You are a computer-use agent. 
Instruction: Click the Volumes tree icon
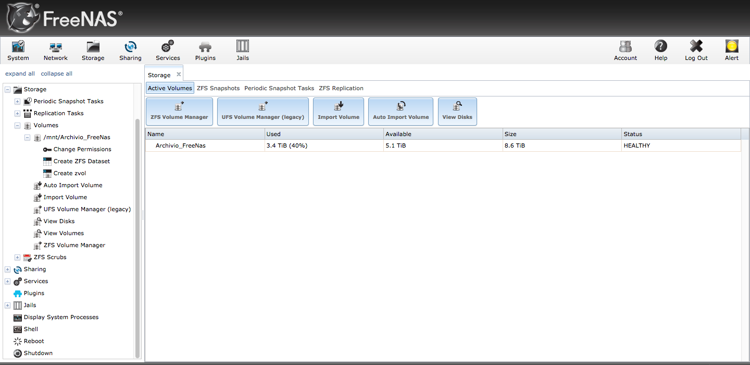coord(28,125)
